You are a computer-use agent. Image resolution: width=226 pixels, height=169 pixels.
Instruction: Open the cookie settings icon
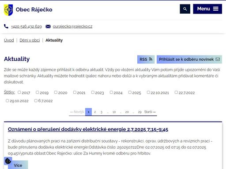[x=8, y=161]
